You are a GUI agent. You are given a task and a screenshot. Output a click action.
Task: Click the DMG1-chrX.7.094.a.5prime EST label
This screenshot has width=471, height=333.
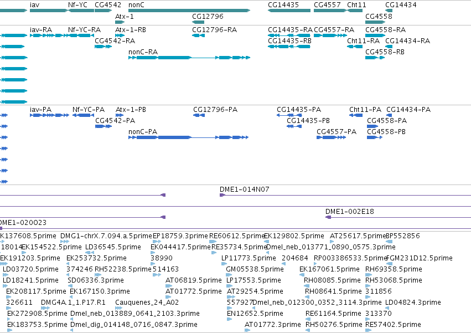(x=106, y=236)
